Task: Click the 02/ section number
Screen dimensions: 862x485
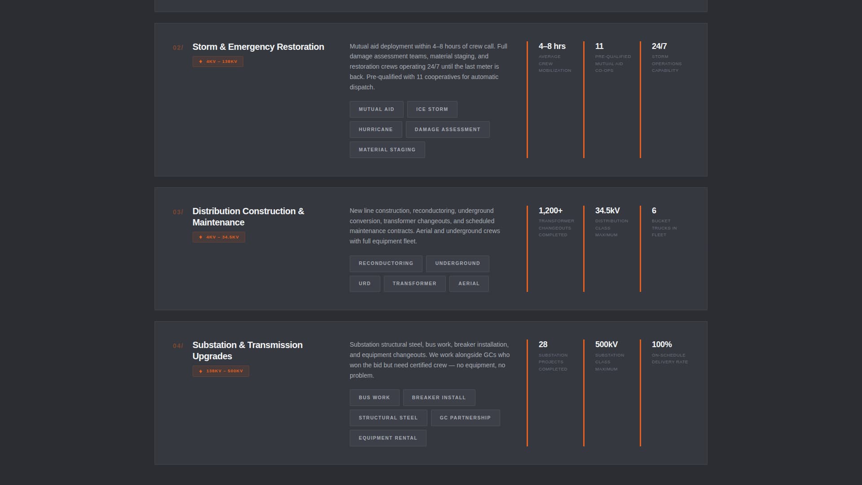Action: [178, 48]
